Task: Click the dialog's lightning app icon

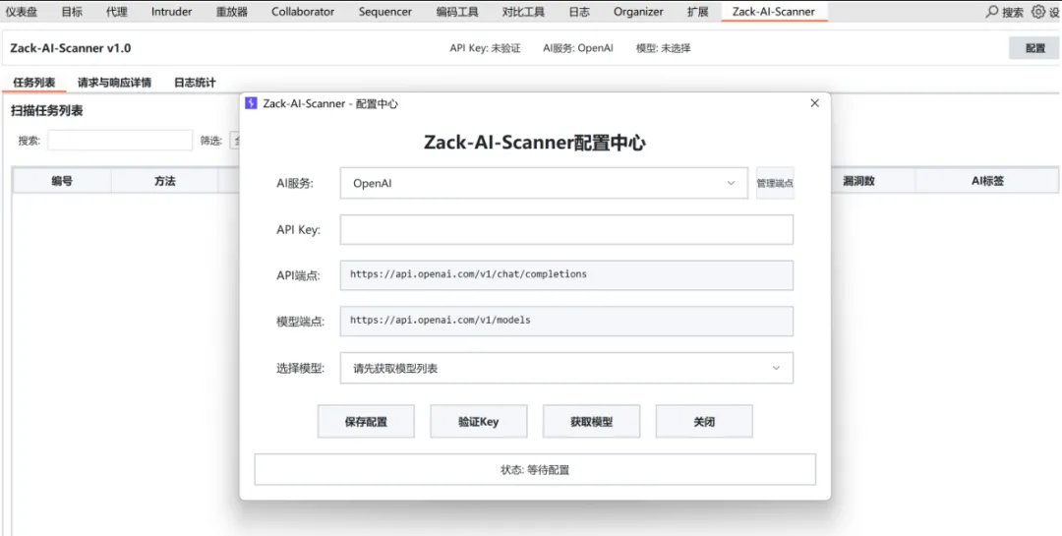Action: click(252, 103)
